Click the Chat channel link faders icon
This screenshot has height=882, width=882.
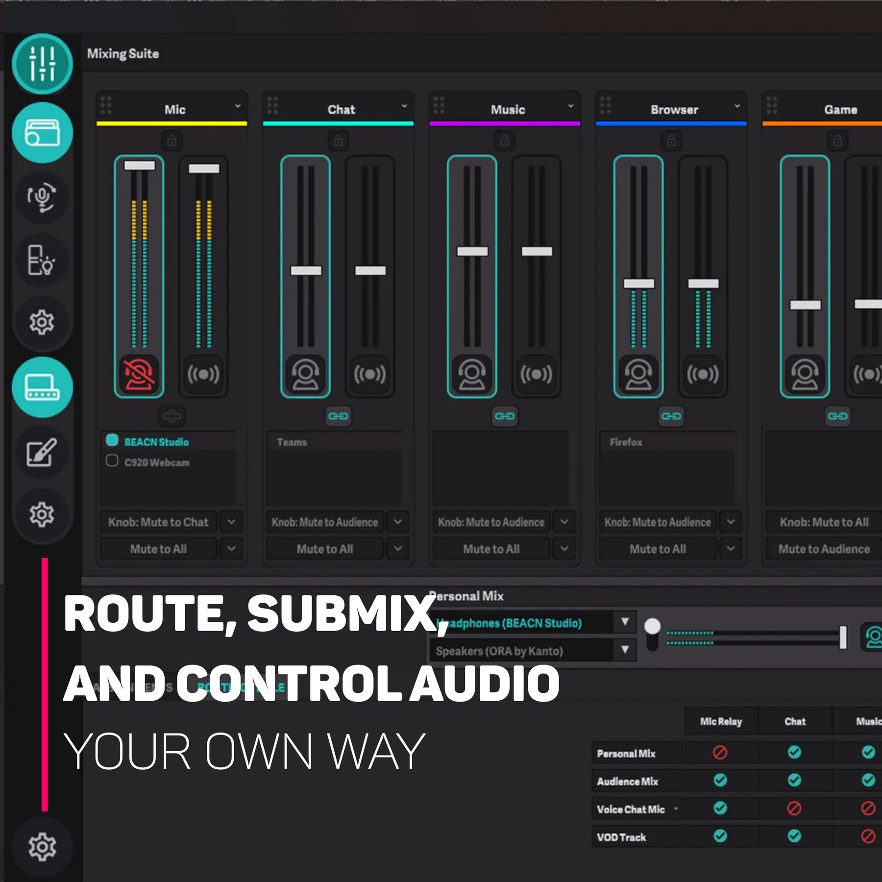(x=338, y=416)
